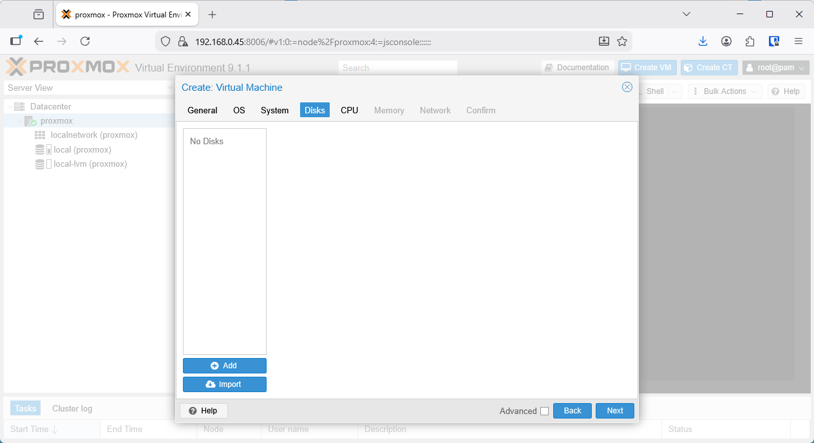The image size is (814, 443).
Task: Click the connection lock icon in address bar
Action: [182, 41]
